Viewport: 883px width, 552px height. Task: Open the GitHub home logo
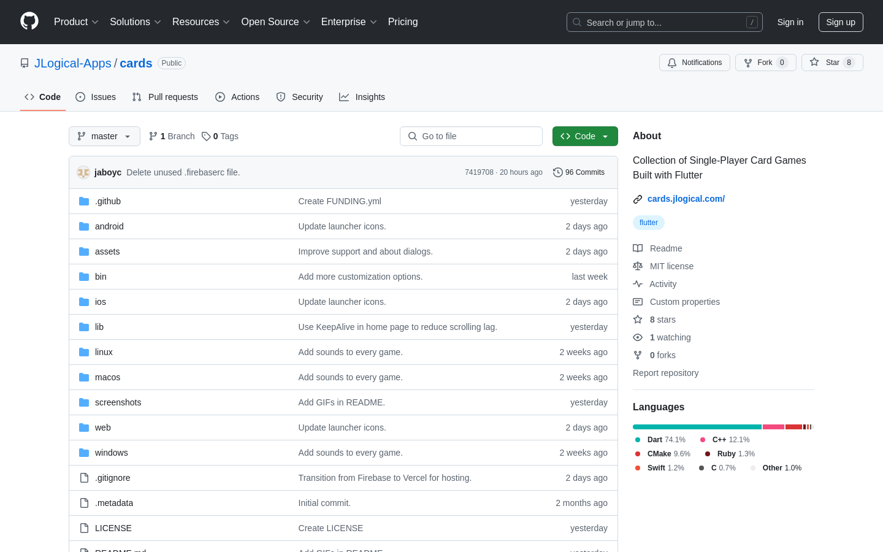29,21
